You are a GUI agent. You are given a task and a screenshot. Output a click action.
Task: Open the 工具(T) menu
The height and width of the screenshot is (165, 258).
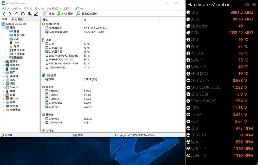[x=67, y=8]
